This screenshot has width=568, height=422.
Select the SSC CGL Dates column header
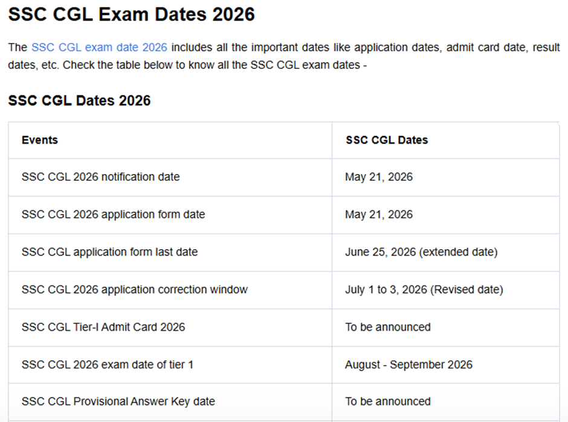pyautogui.click(x=387, y=140)
